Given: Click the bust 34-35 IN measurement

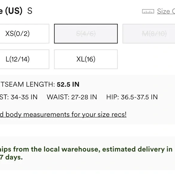Looking at the screenshot, I should pos(19,97).
